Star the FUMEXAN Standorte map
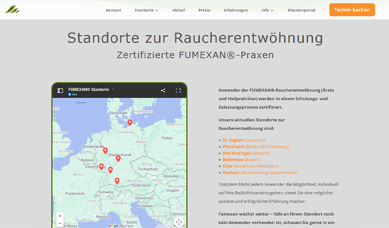Viewport: 389px width, 228px height. 113,89
